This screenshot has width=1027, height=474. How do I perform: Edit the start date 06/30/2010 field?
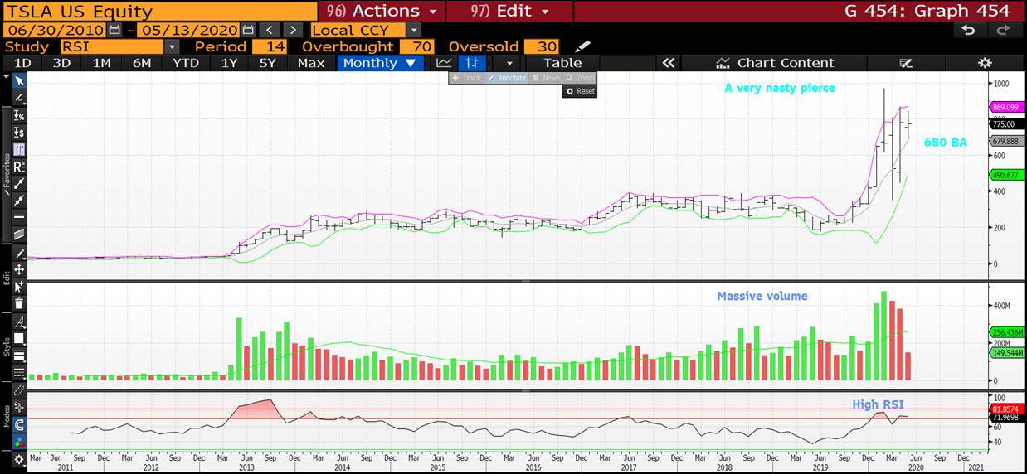[55, 30]
